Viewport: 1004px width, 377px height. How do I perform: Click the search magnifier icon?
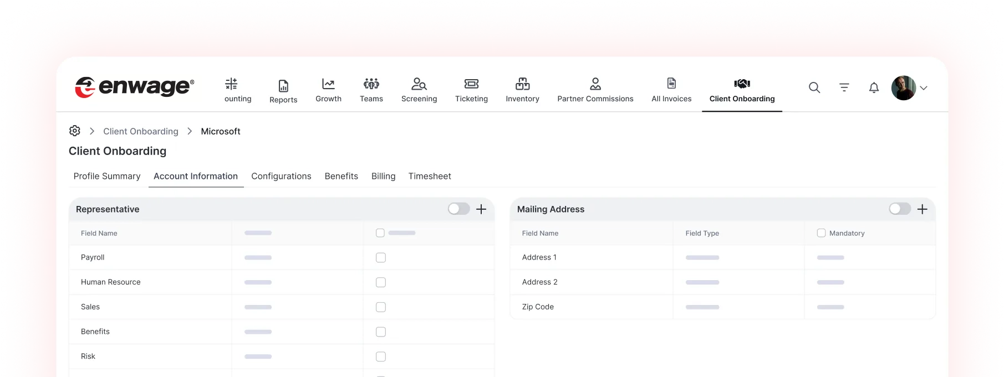[814, 87]
